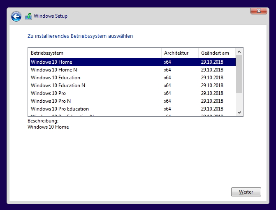Click x64 in the Windows 10 Pro N row
The height and width of the screenshot is (210, 276).
(167, 101)
